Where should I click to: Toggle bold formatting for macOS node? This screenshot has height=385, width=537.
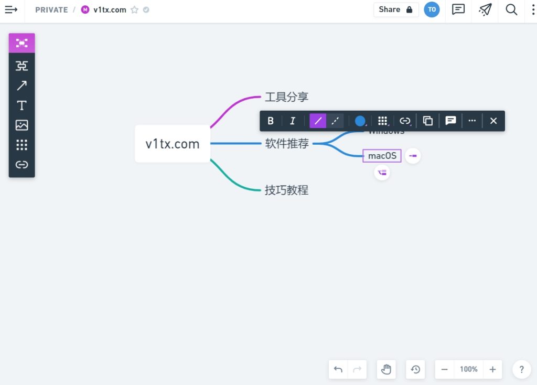click(271, 121)
